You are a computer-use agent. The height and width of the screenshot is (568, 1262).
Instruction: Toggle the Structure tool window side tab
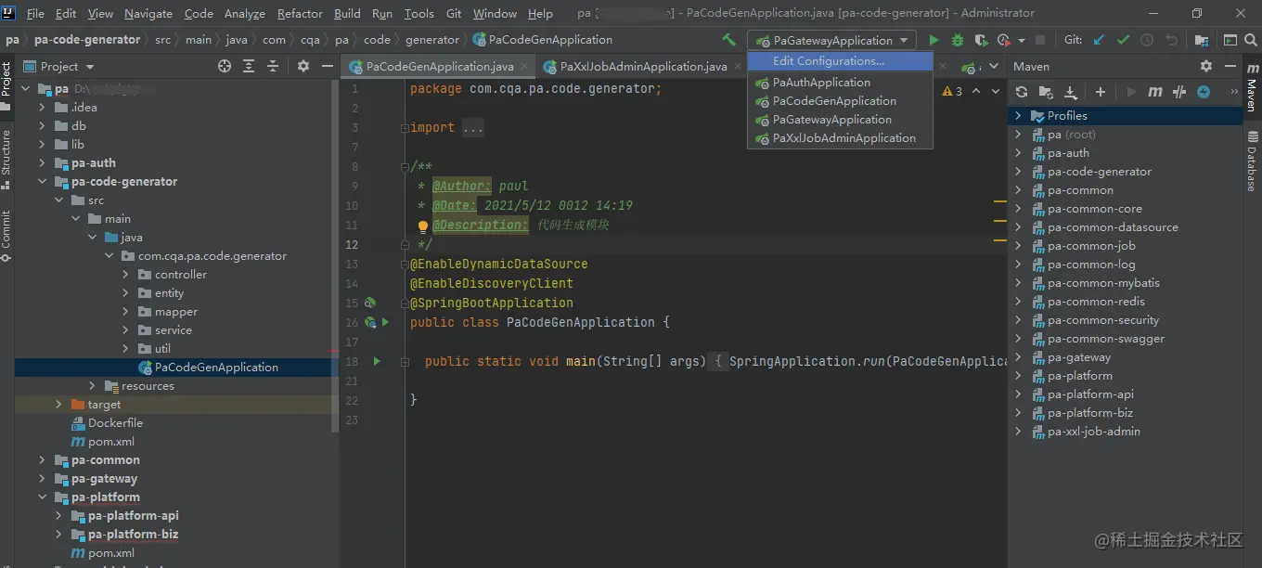click(6, 159)
